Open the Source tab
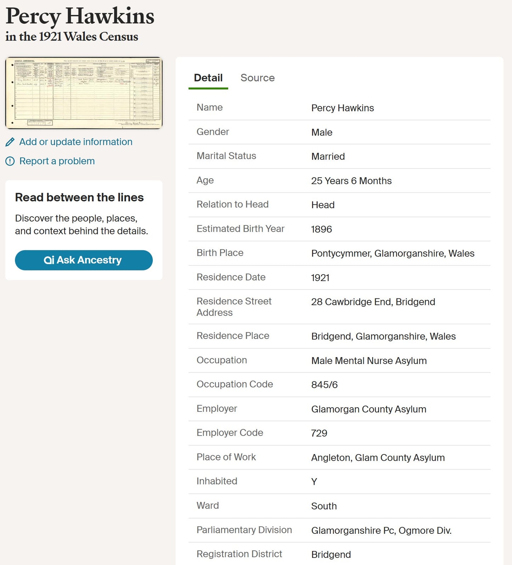512x565 pixels. click(x=258, y=78)
